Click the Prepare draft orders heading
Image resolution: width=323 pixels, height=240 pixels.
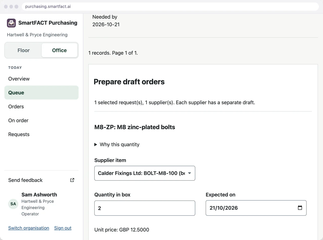click(x=129, y=82)
